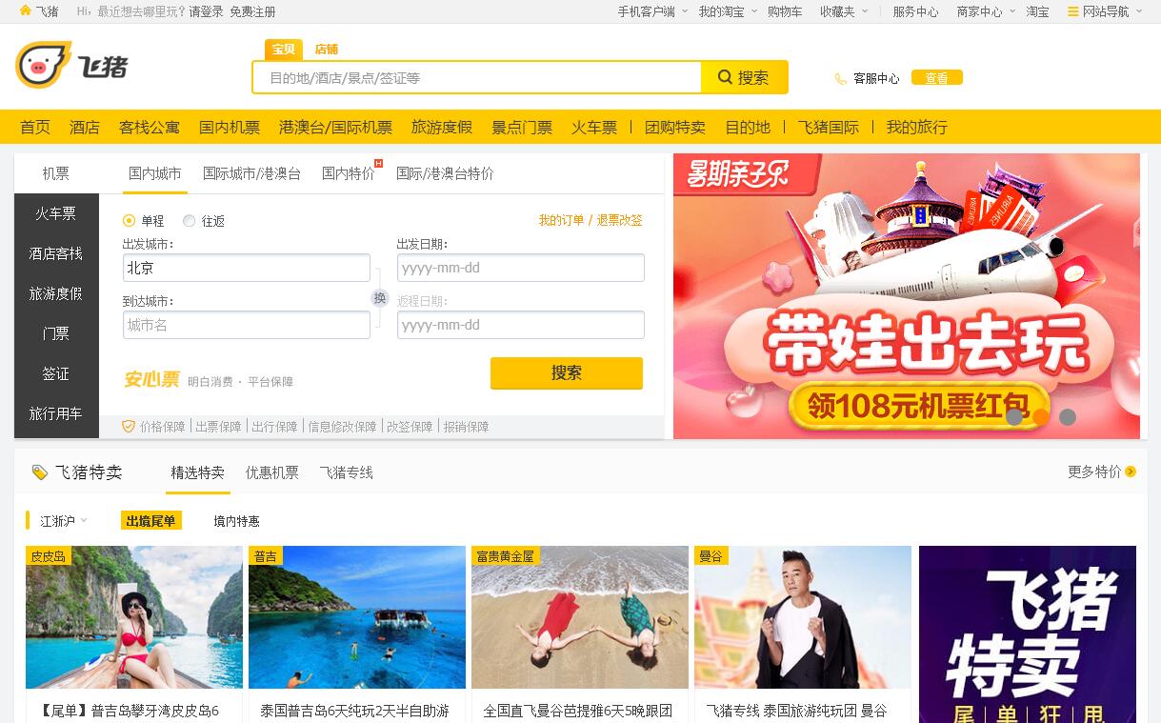Image resolution: width=1161 pixels, height=723 pixels.
Task: Expand the 江浙沪 region dropdown
Action: click(x=64, y=521)
